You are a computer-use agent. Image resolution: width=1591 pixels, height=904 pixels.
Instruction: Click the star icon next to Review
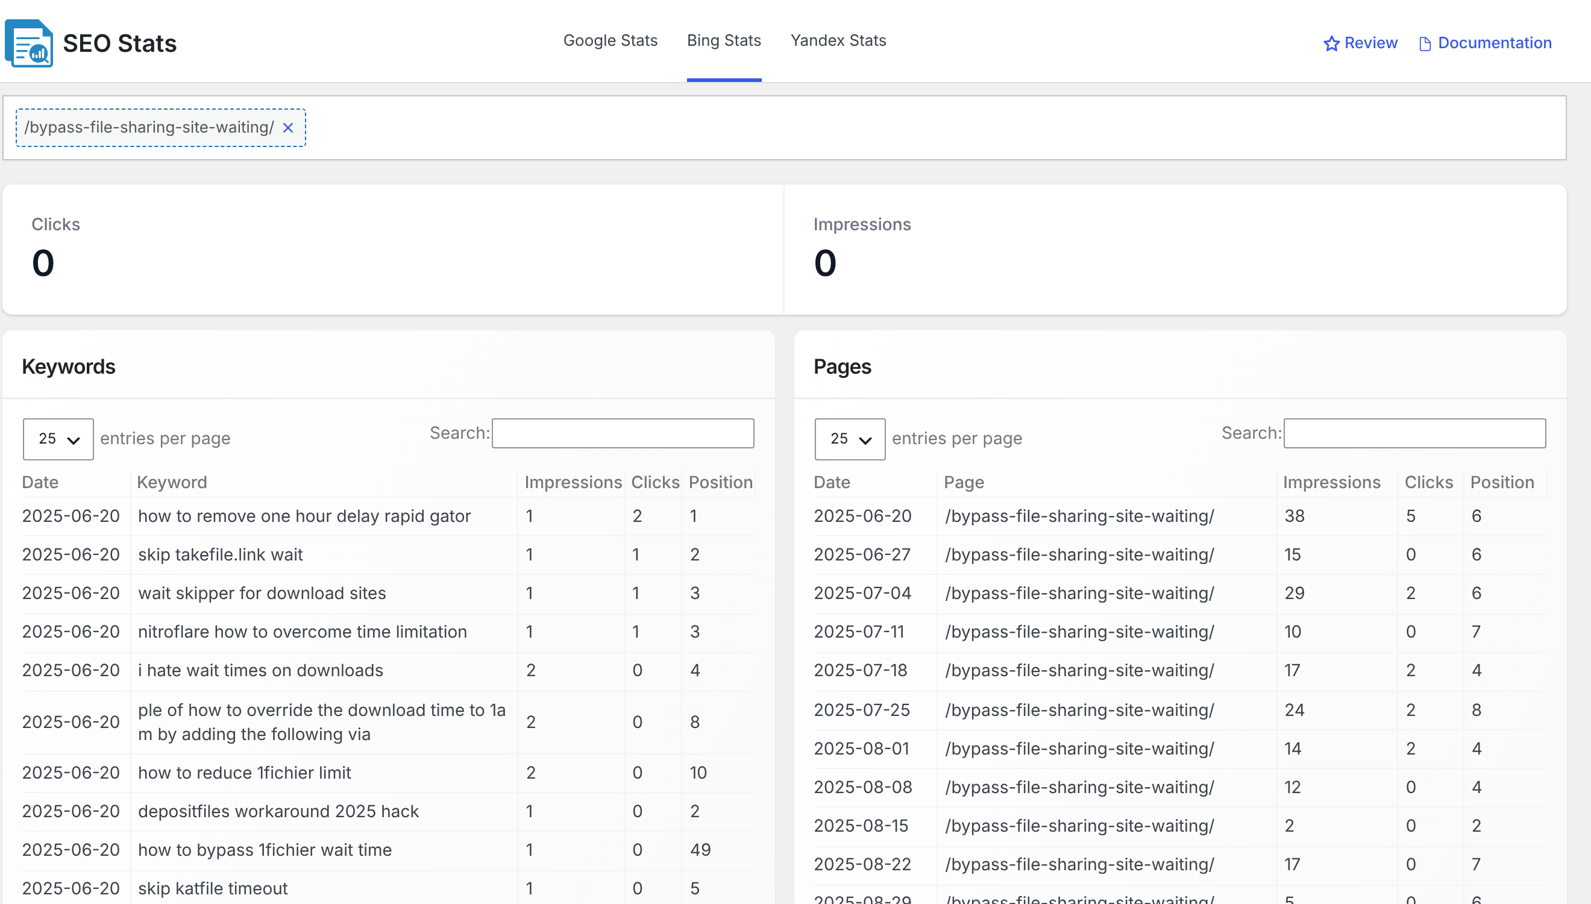point(1331,43)
